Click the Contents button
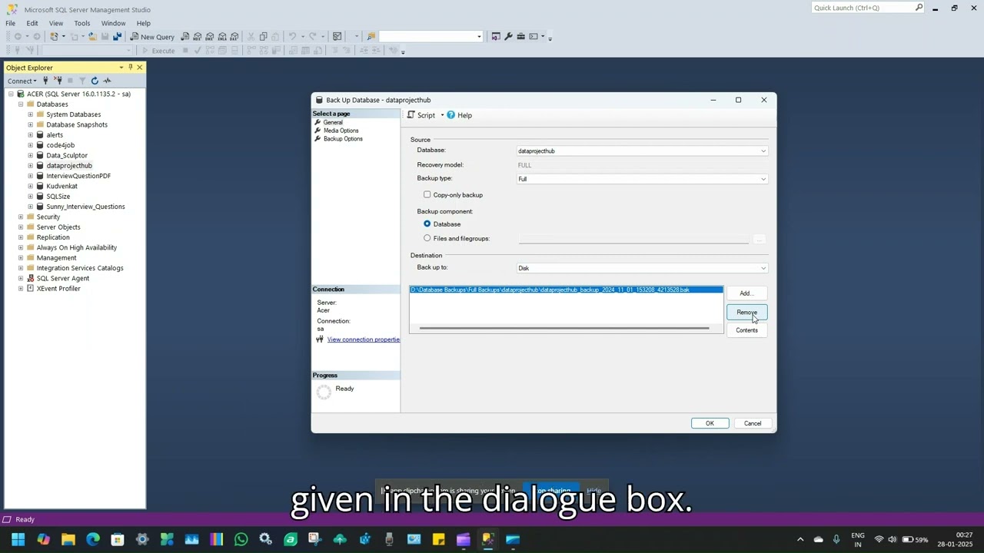This screenshot has height=553, width=984. pyautogui.click(x=746, y=330)
